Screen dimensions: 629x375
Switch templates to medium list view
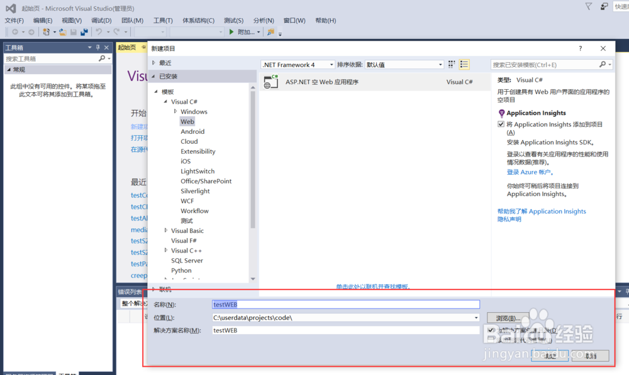[464, 65]
